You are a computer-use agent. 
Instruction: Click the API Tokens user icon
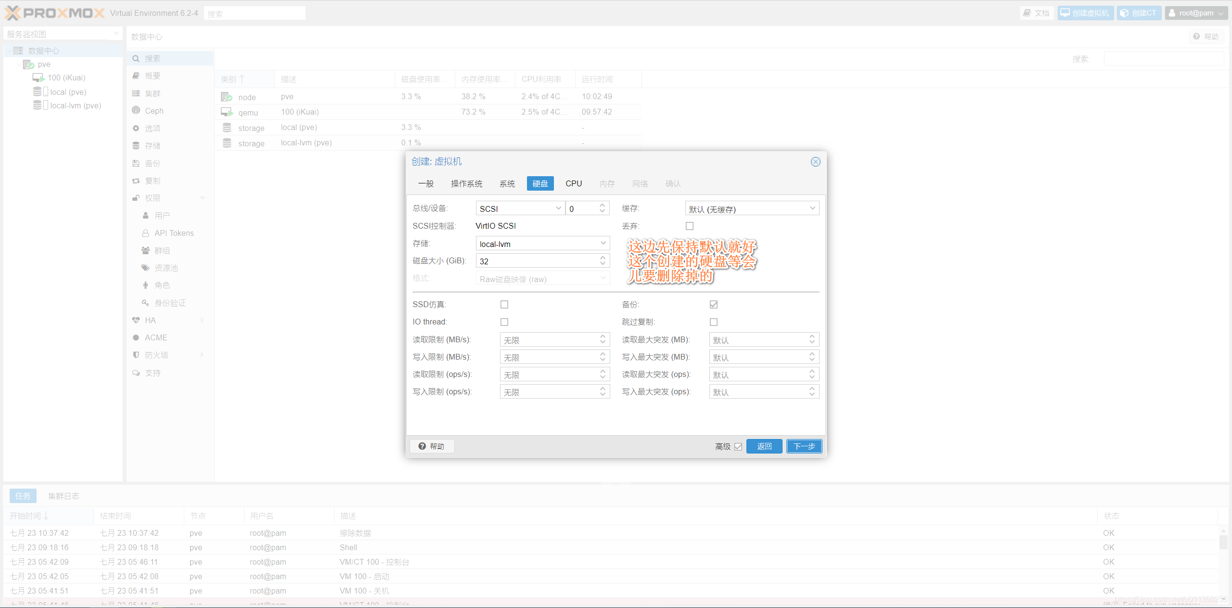[x=145, y=233]
